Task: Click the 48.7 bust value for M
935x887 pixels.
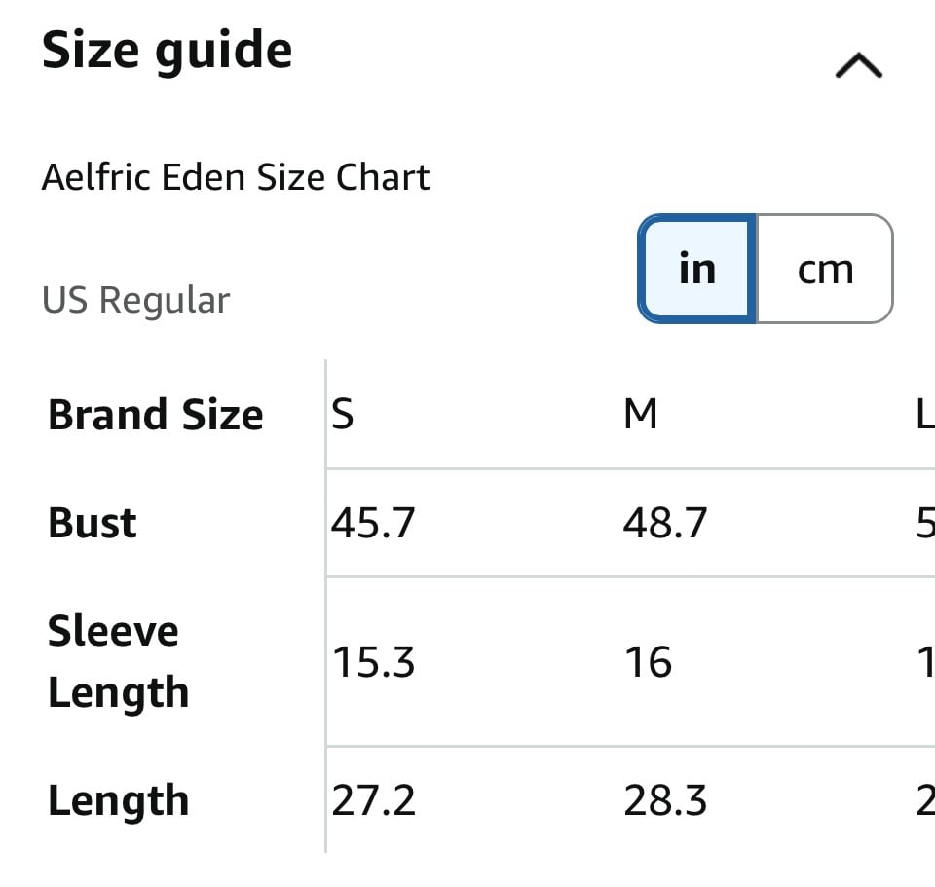Action: point(665,523)
